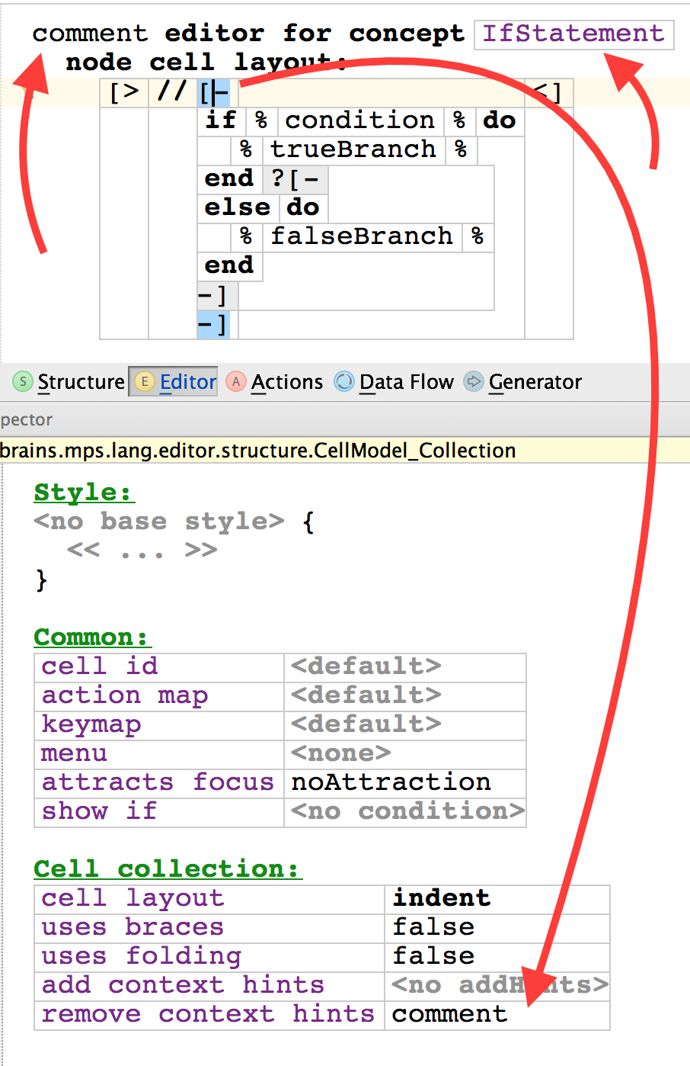The image size is (690, 1066).
Task: Expand the '<< ... >>' style placeholder
Action: point(142,551)
